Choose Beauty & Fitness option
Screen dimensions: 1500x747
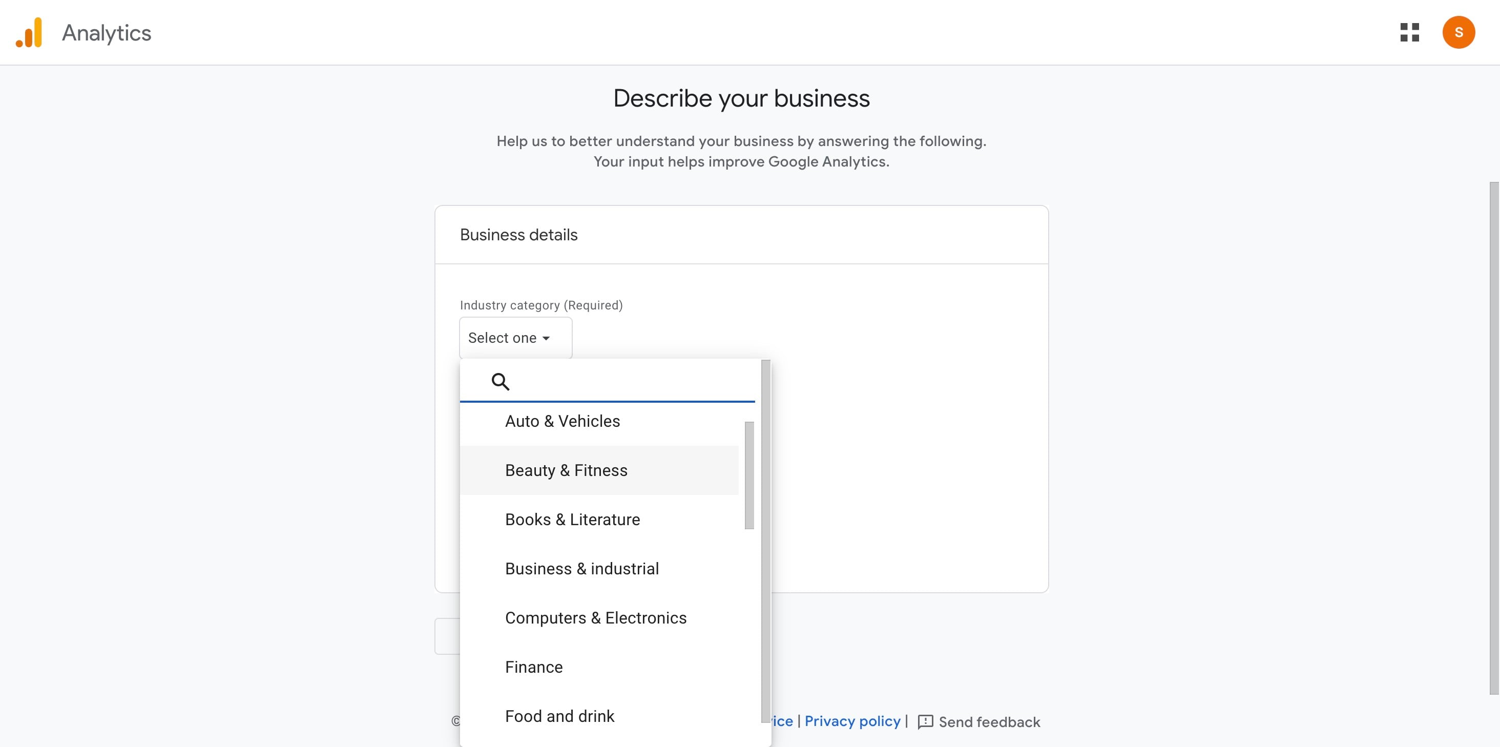click(x=566, y=470)
